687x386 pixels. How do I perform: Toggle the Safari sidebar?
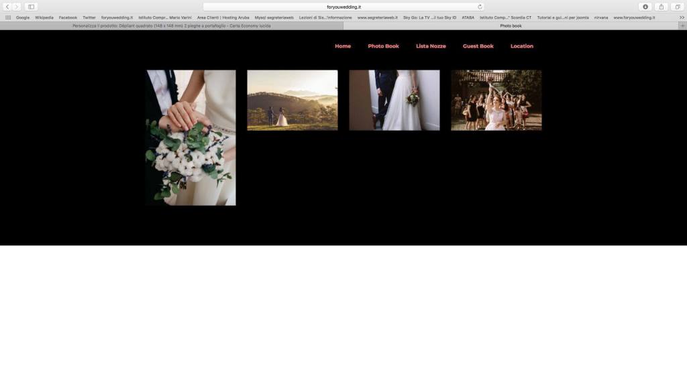[30, 6]
